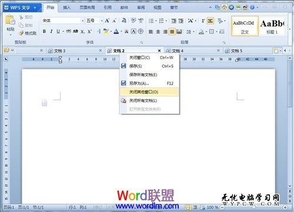Click the Copy icon
Screen dimensions: 294x212
click(x=21, y=25)
